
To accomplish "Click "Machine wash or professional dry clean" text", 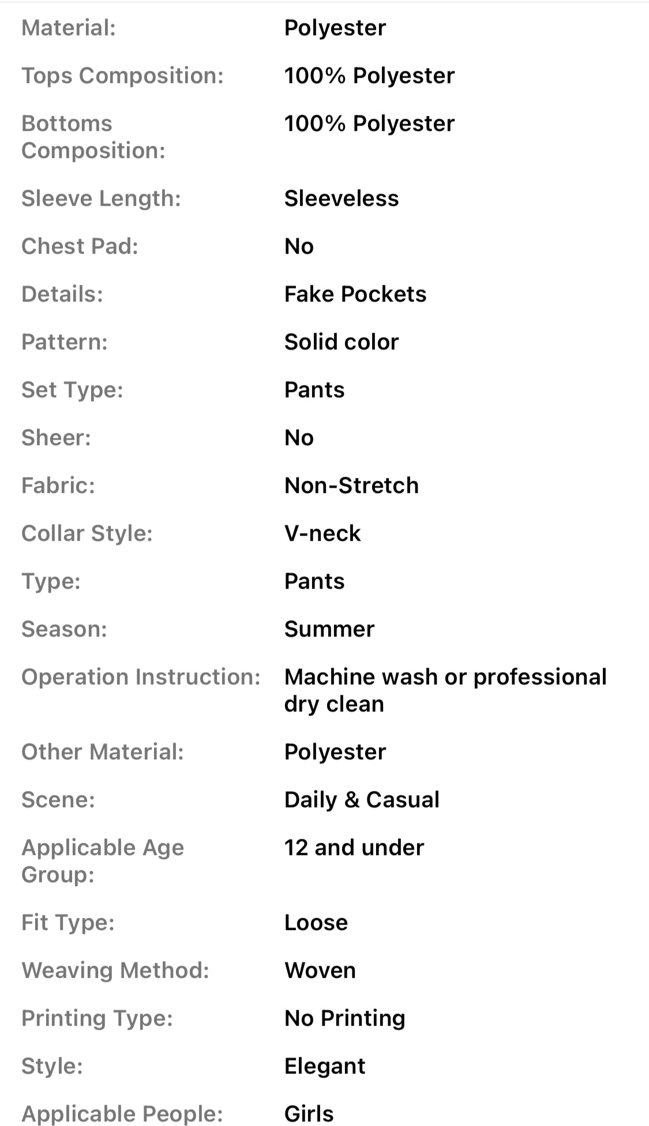I will (x=445, y=690).
